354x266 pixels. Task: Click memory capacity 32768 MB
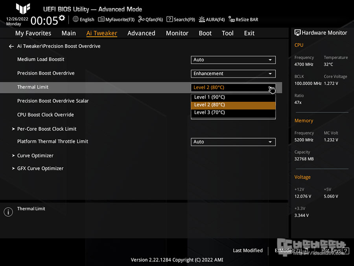(x=304, y=159)
